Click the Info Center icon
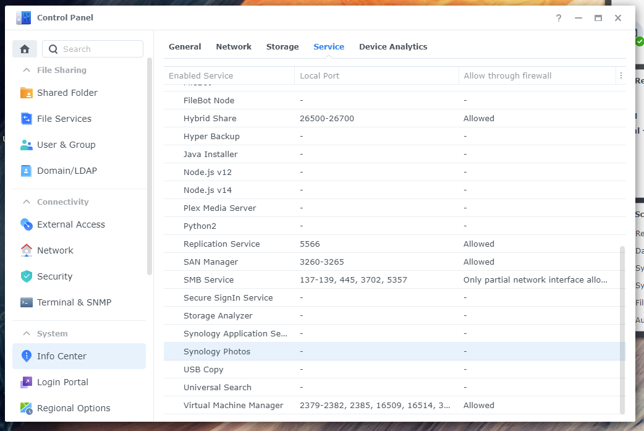The width and height of the screenshot is (644, 431). (27, 356)
